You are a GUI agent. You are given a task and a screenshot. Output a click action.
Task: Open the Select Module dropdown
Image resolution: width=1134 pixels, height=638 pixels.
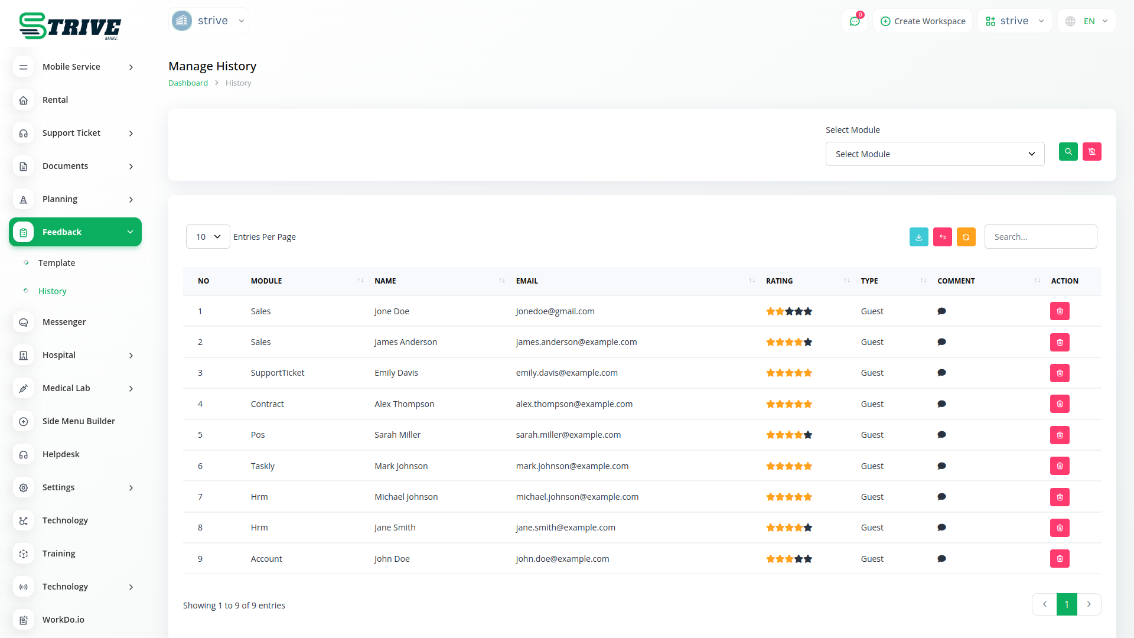coord(934,154)
